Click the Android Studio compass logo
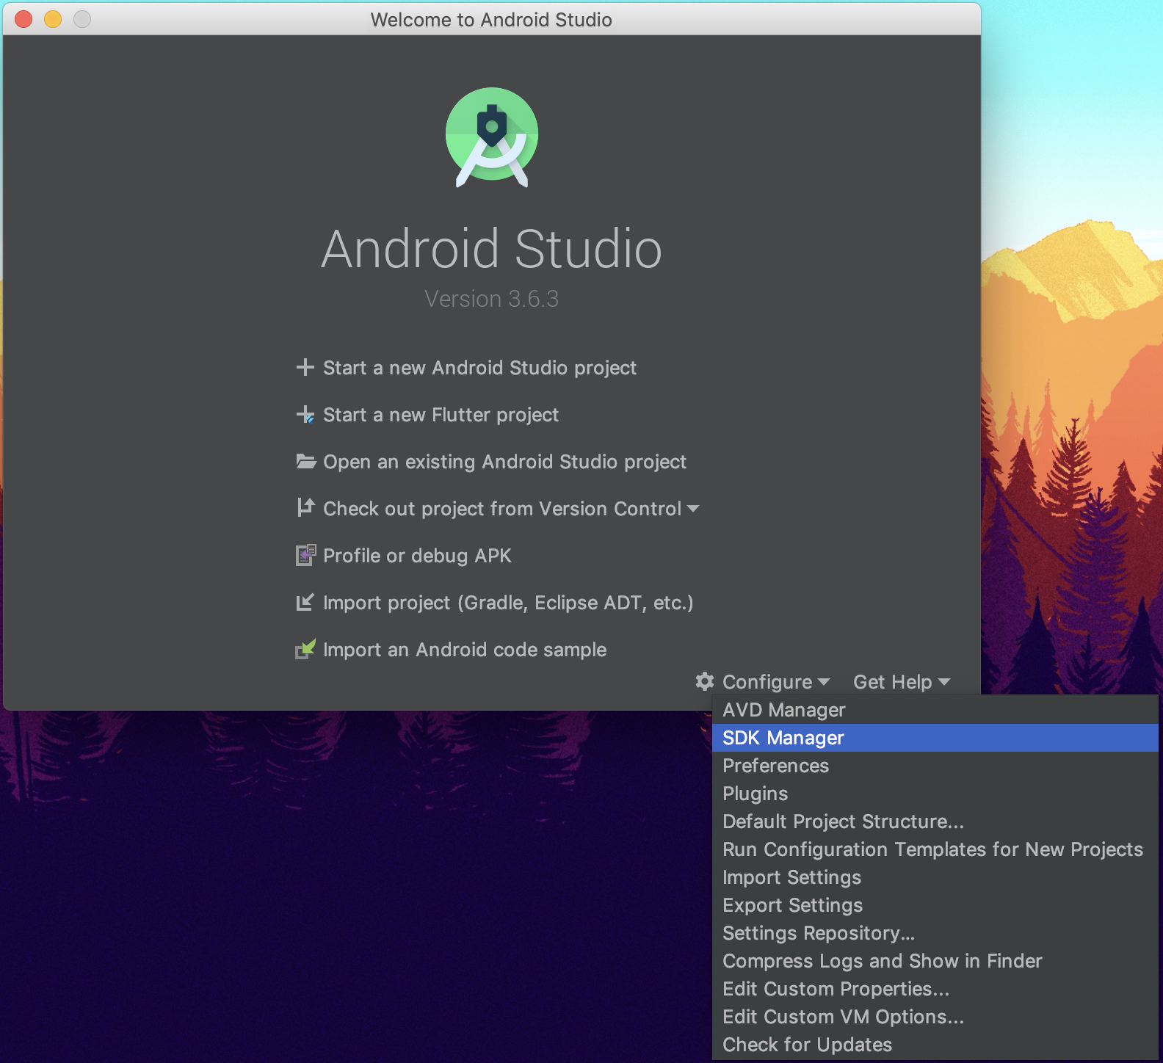Viewport: 1163px width, 1063px height. click(492, 137)
